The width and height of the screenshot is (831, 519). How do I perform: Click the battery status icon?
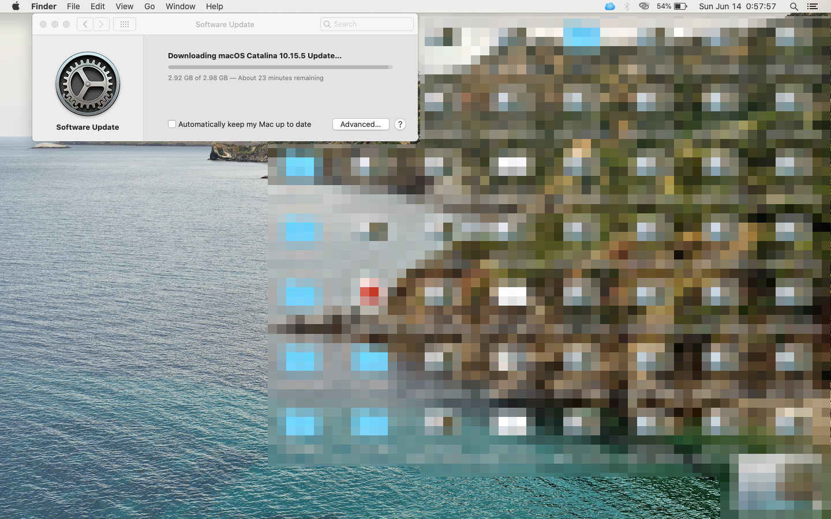(680, 6)
